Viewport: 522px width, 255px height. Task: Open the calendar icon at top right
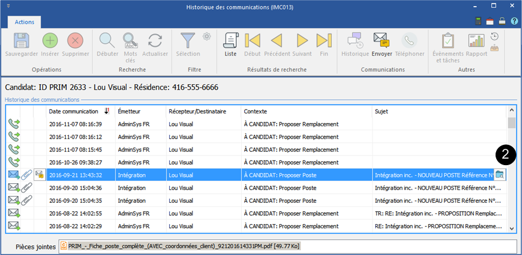tap(490, 21)
